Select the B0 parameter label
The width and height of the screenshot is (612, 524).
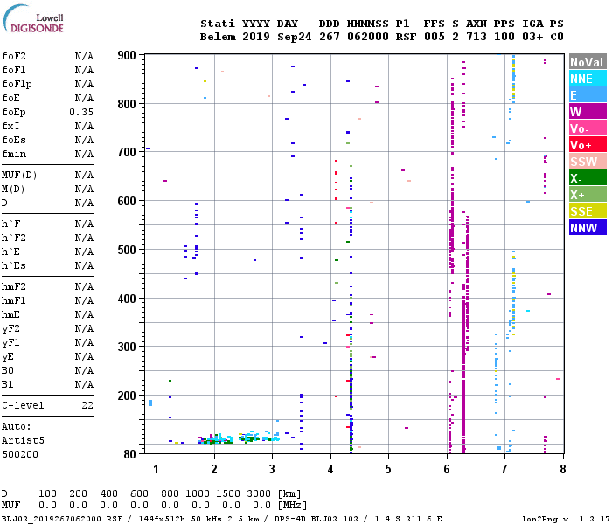(x=8, y=371)
